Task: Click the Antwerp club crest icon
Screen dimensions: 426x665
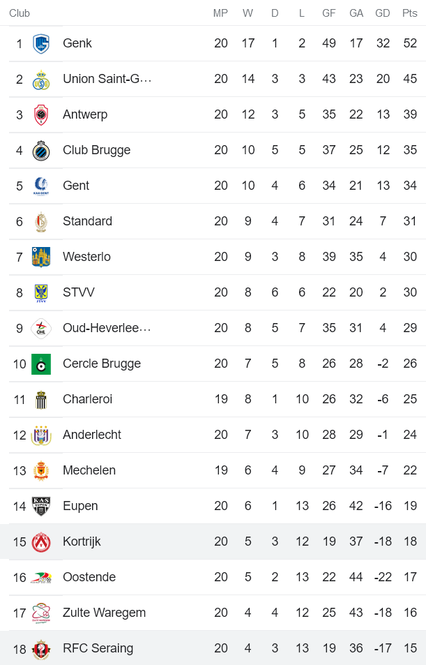Action: (x=41, y=115)
